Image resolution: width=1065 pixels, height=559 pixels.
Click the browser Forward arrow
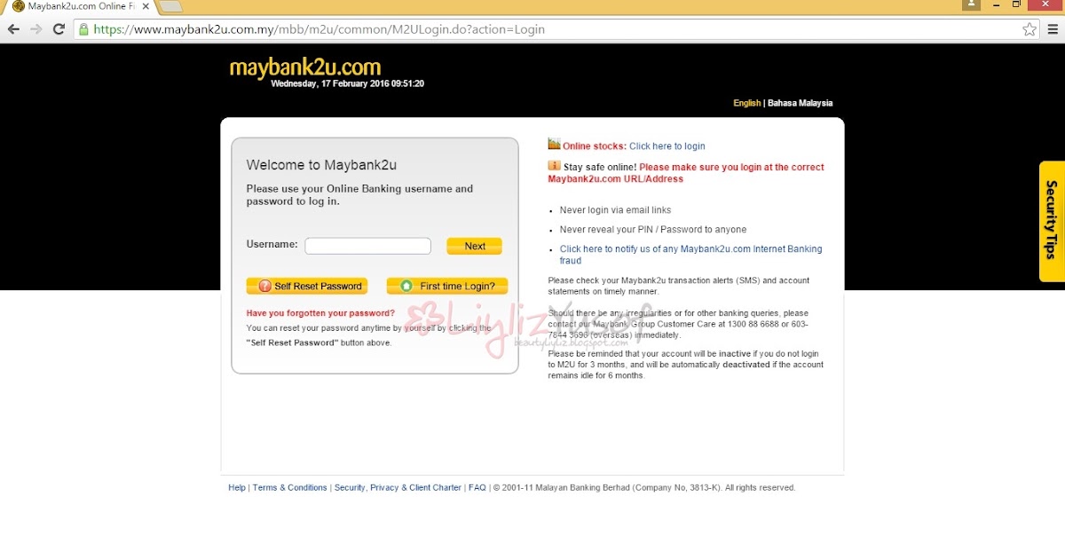pyautogui.click(x=36, y=29)
